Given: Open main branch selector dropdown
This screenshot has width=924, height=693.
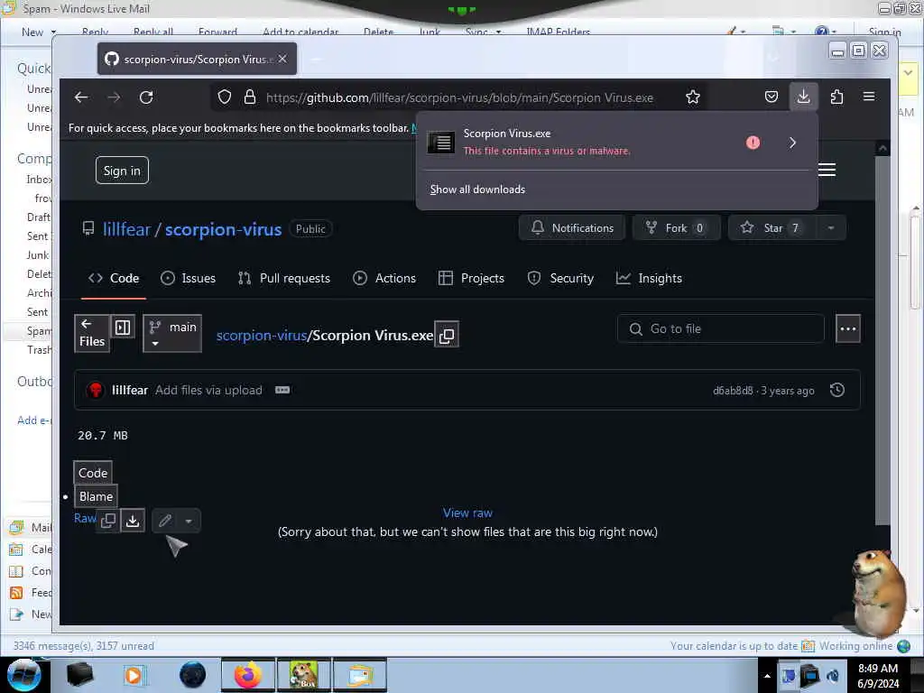Looking at the screenshot, I should pos(172,334).
